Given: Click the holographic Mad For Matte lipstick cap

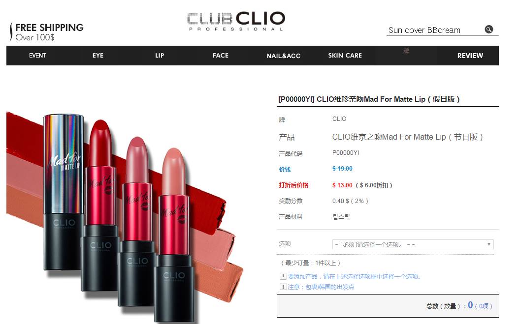Looking at the screenshot, I should click(64, 164).
